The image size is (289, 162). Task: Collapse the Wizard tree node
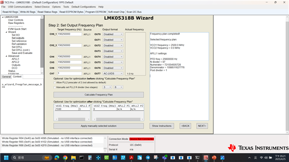[x=6, y=32]
